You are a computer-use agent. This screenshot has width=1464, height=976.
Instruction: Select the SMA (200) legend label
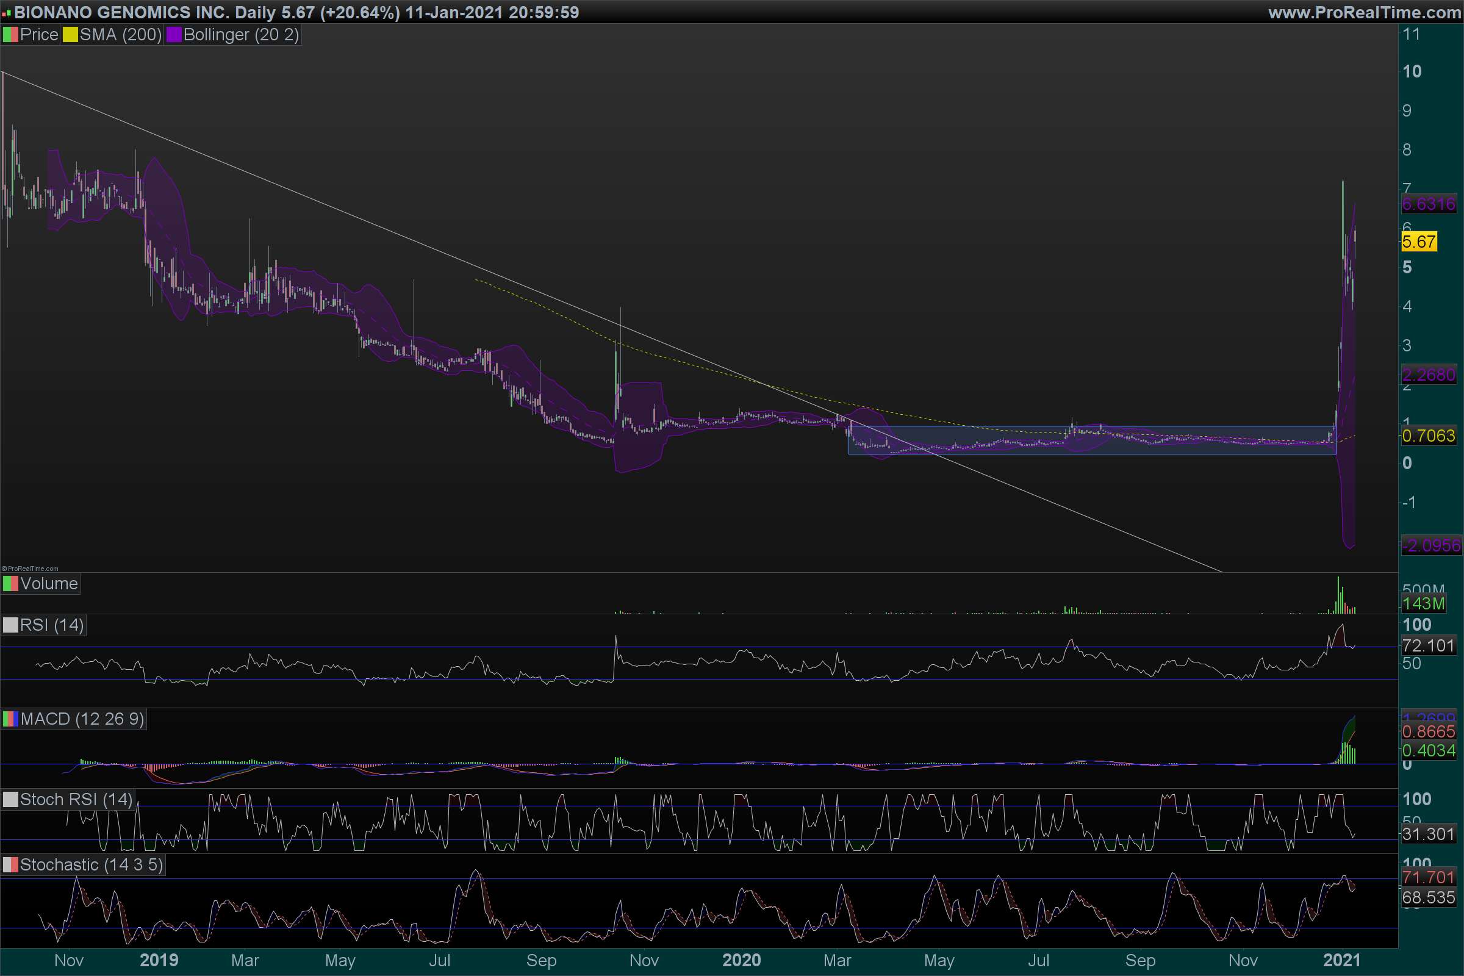[120, 35]
